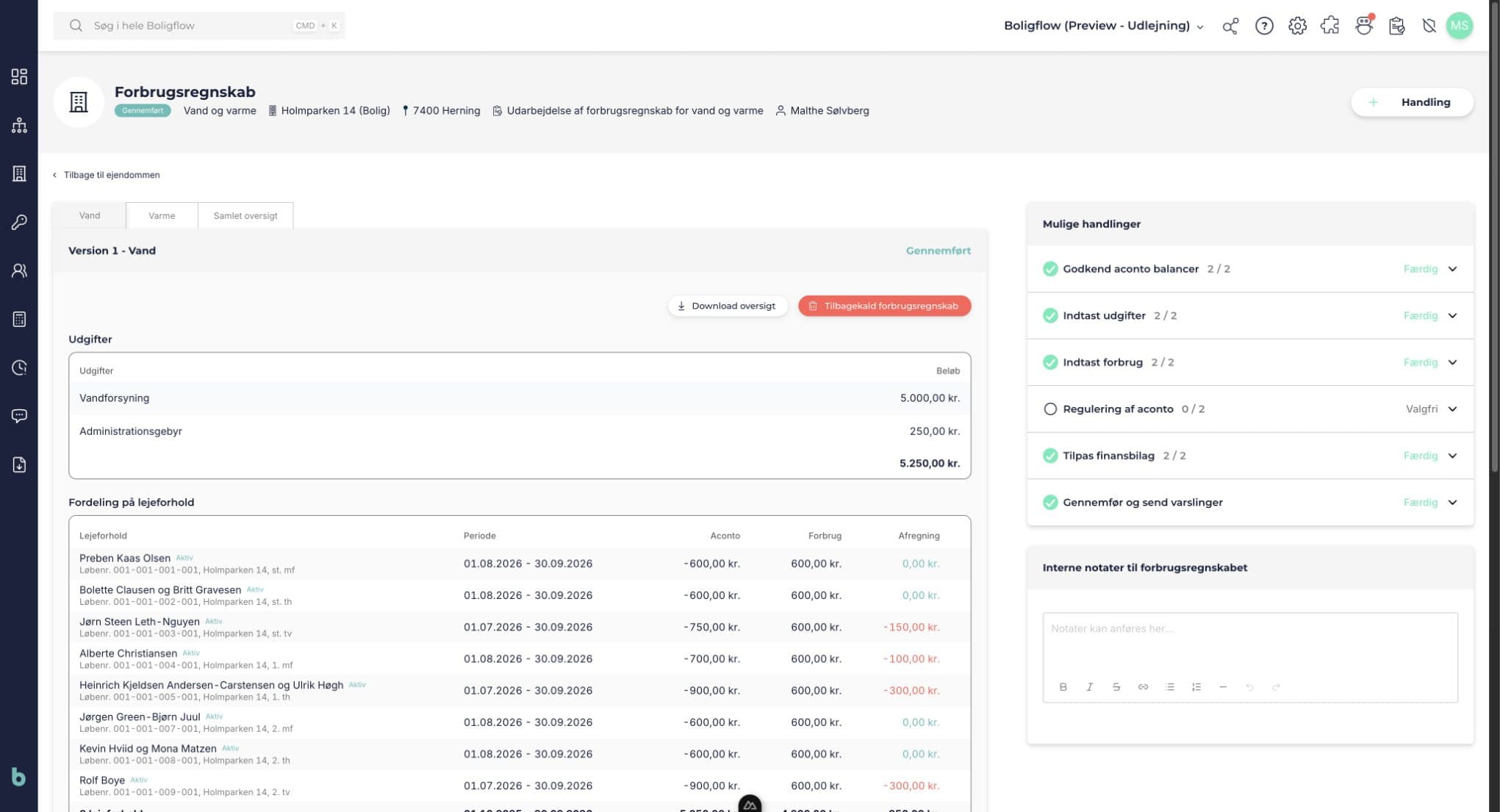Open the properties building sidebar icon

19,173
